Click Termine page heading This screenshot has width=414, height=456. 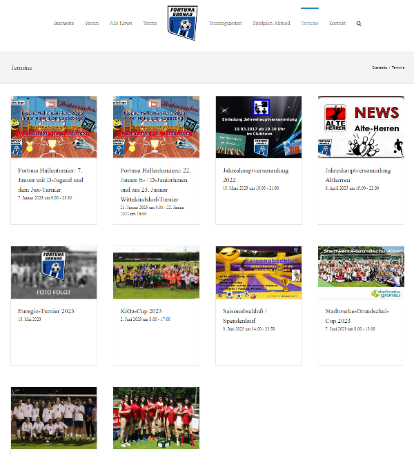click(21, 68)
